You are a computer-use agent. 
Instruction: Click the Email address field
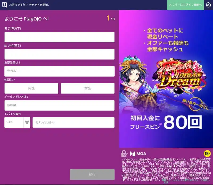pyautogui.click(x=59, y=105)
